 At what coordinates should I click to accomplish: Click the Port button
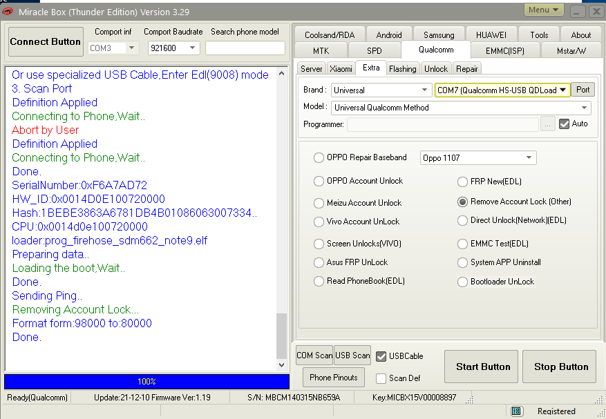tap(583, 90)
